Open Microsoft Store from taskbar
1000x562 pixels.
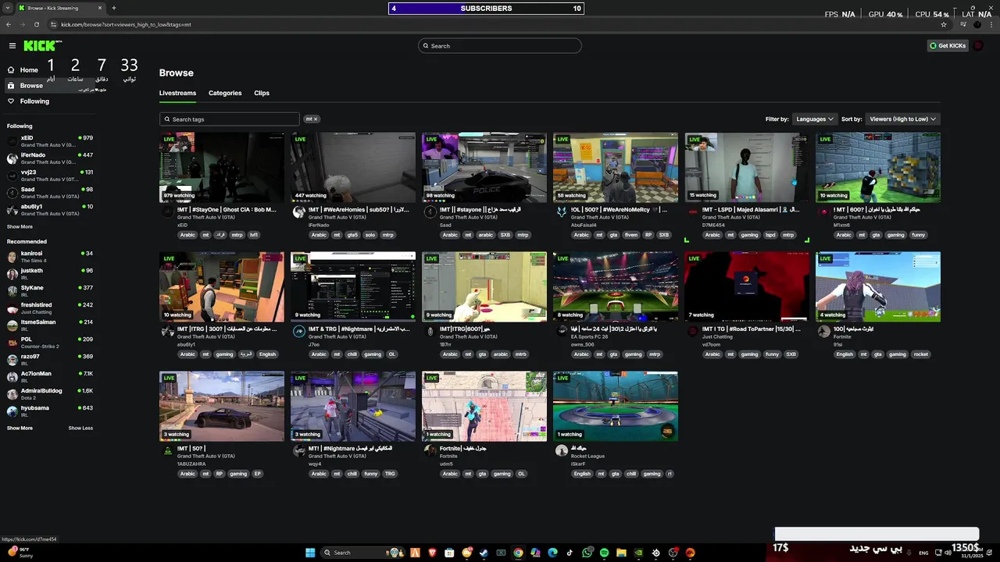point(449,553)
